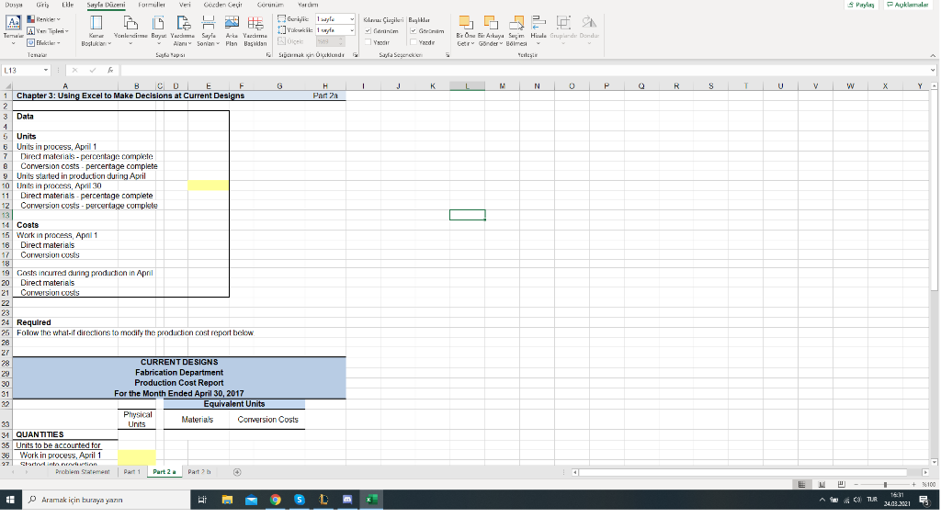Open Genişlik width dropdown
Image resolution: width=941 pixels, height=529 pixels.
tap(352, 19)
